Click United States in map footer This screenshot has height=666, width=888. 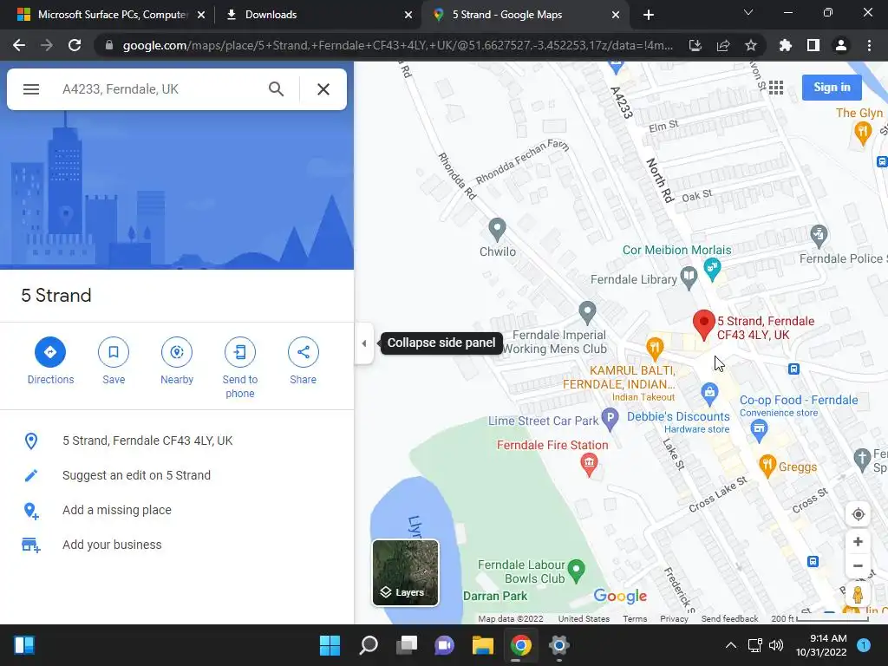click(584, 618)
